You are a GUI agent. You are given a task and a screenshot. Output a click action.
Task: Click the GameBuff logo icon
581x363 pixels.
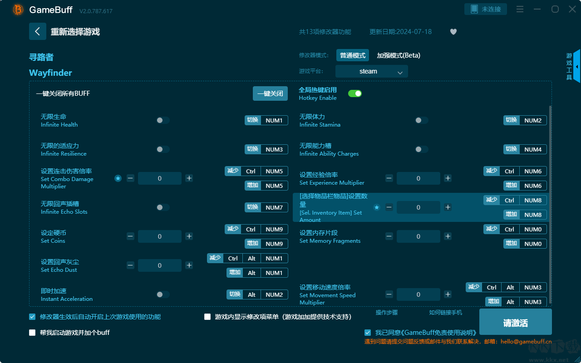click(x=18, y=10)
